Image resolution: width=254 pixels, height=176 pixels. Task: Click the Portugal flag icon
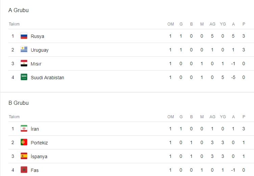[x=24, y=142]
